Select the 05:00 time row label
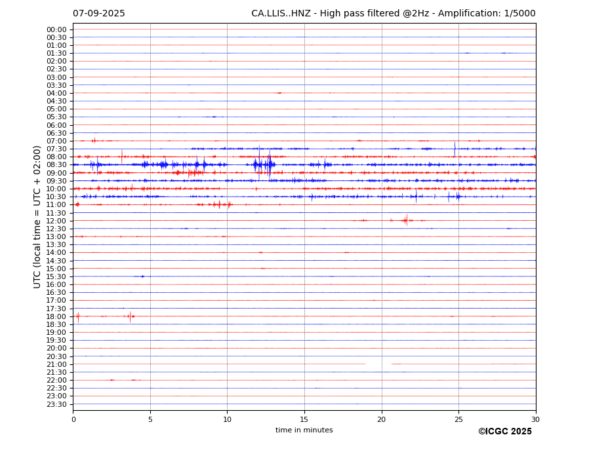The width and height of the screenshot is (608, 456). point(56,109)
